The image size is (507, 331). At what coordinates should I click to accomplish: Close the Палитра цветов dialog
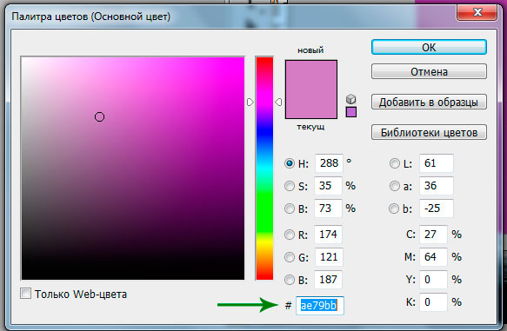pos(477,12)
